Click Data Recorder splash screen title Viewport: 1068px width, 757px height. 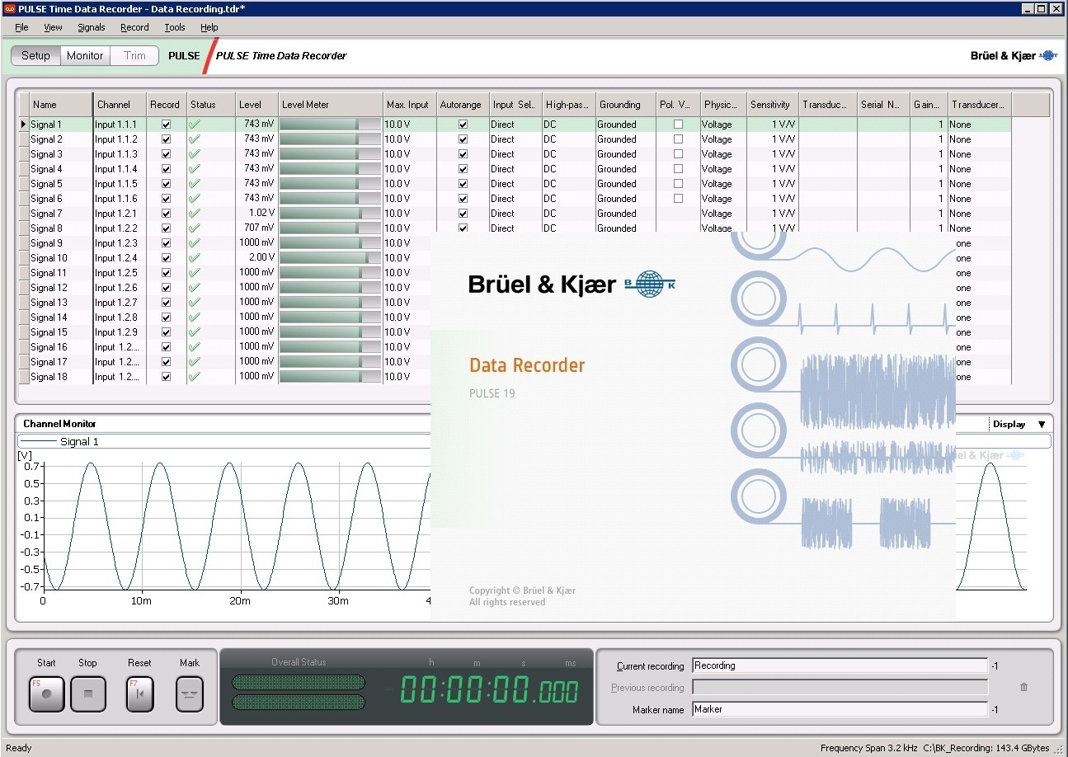click(527, 365)
